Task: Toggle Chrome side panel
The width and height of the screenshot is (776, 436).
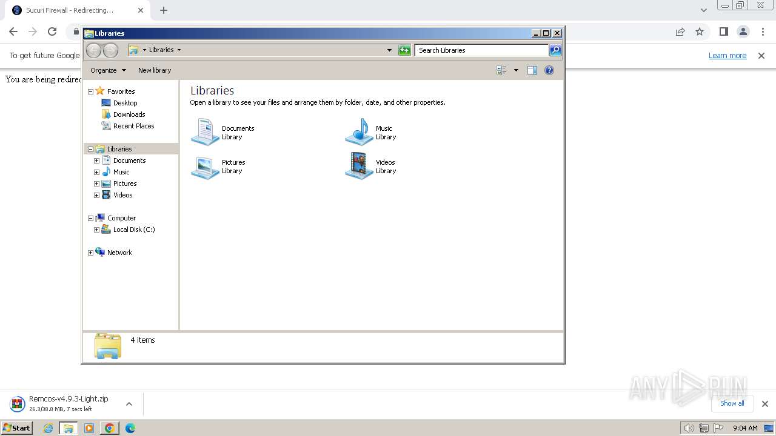Action: pyautogui.click(x=723, y=31)
